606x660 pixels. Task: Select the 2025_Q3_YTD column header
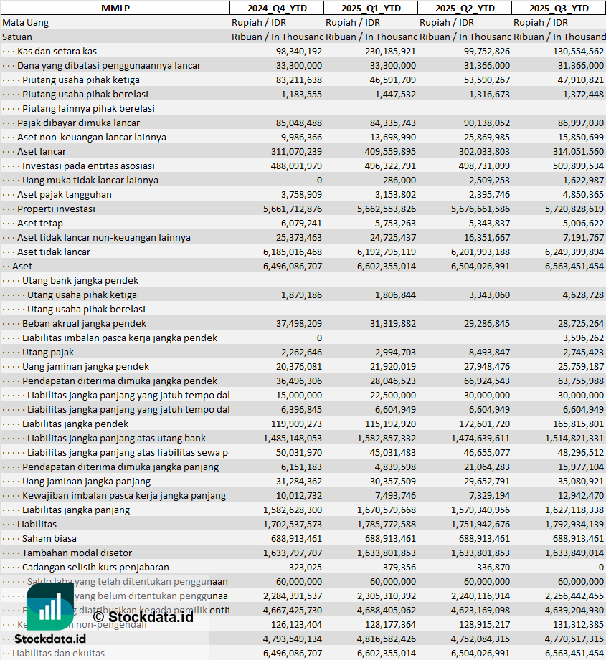(x=559, y=8)
